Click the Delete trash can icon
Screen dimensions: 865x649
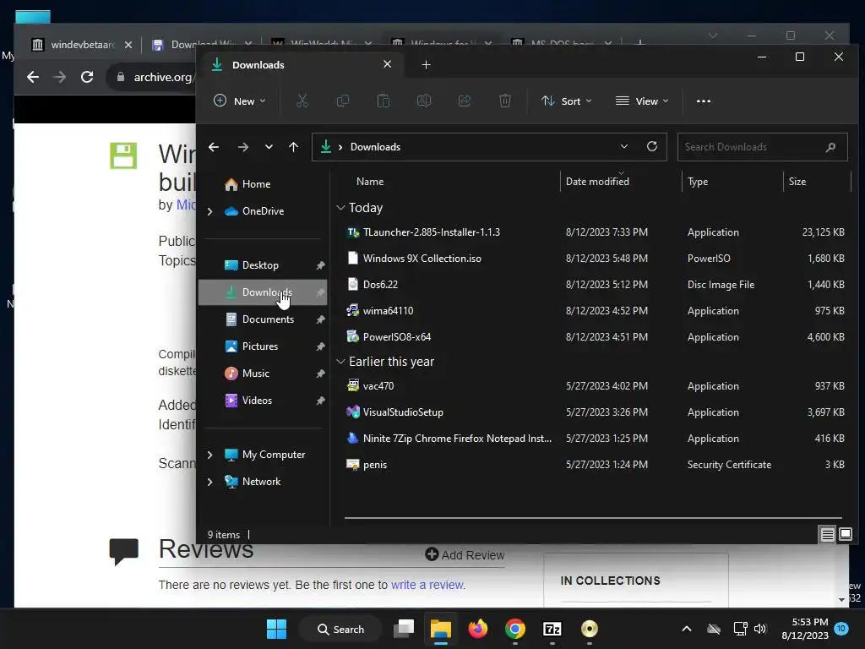[505, 101]
